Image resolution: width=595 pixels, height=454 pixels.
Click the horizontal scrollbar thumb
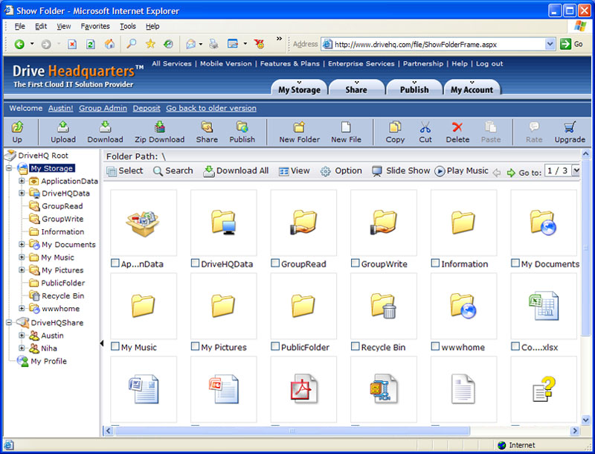pos(292,431)
